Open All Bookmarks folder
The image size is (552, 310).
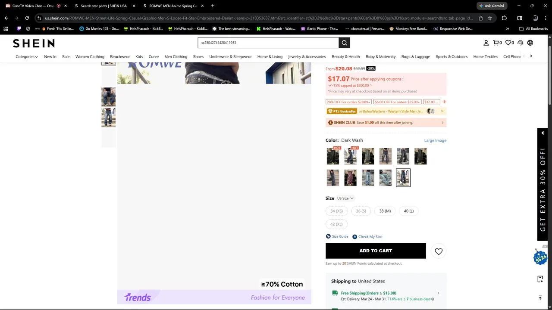[x=533, y=28]
